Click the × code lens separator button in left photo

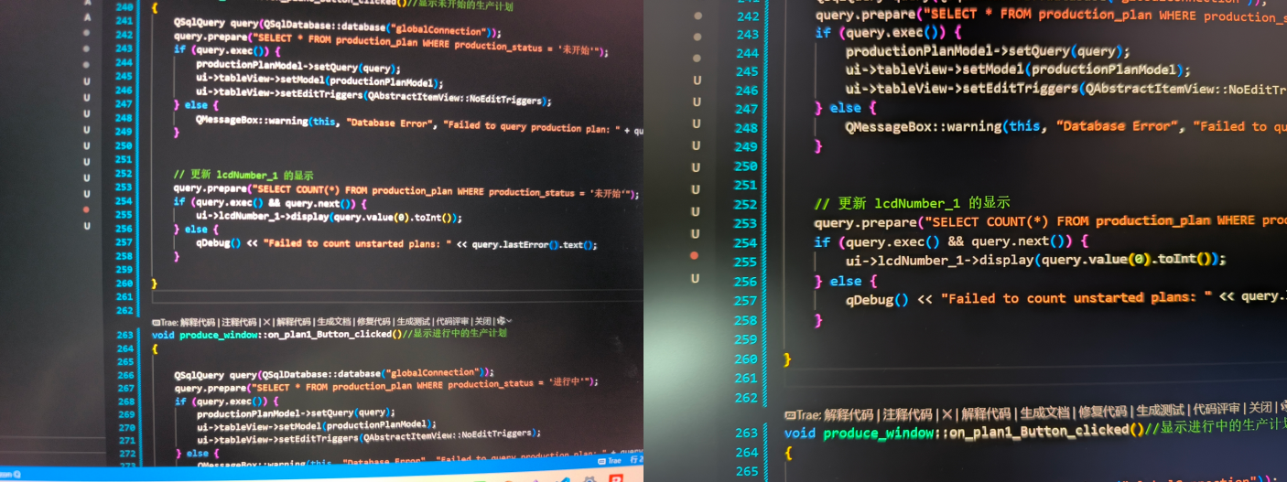[x=266, y=322]
